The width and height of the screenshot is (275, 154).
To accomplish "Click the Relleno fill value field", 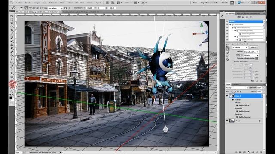I will 259,92.
